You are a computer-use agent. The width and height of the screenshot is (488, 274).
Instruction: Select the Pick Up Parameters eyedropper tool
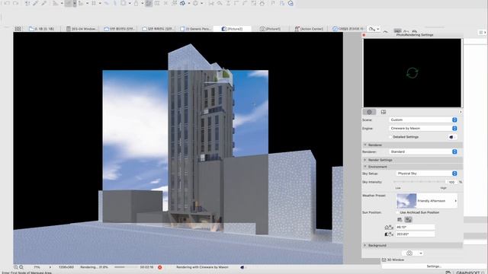point(36,3)
